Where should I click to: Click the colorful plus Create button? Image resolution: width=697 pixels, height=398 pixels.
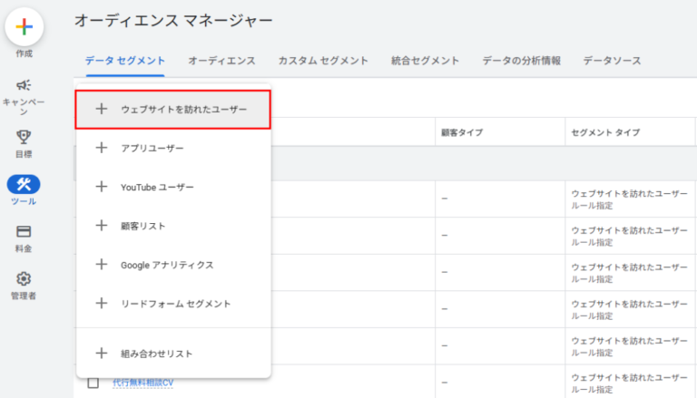pos(24,26)
